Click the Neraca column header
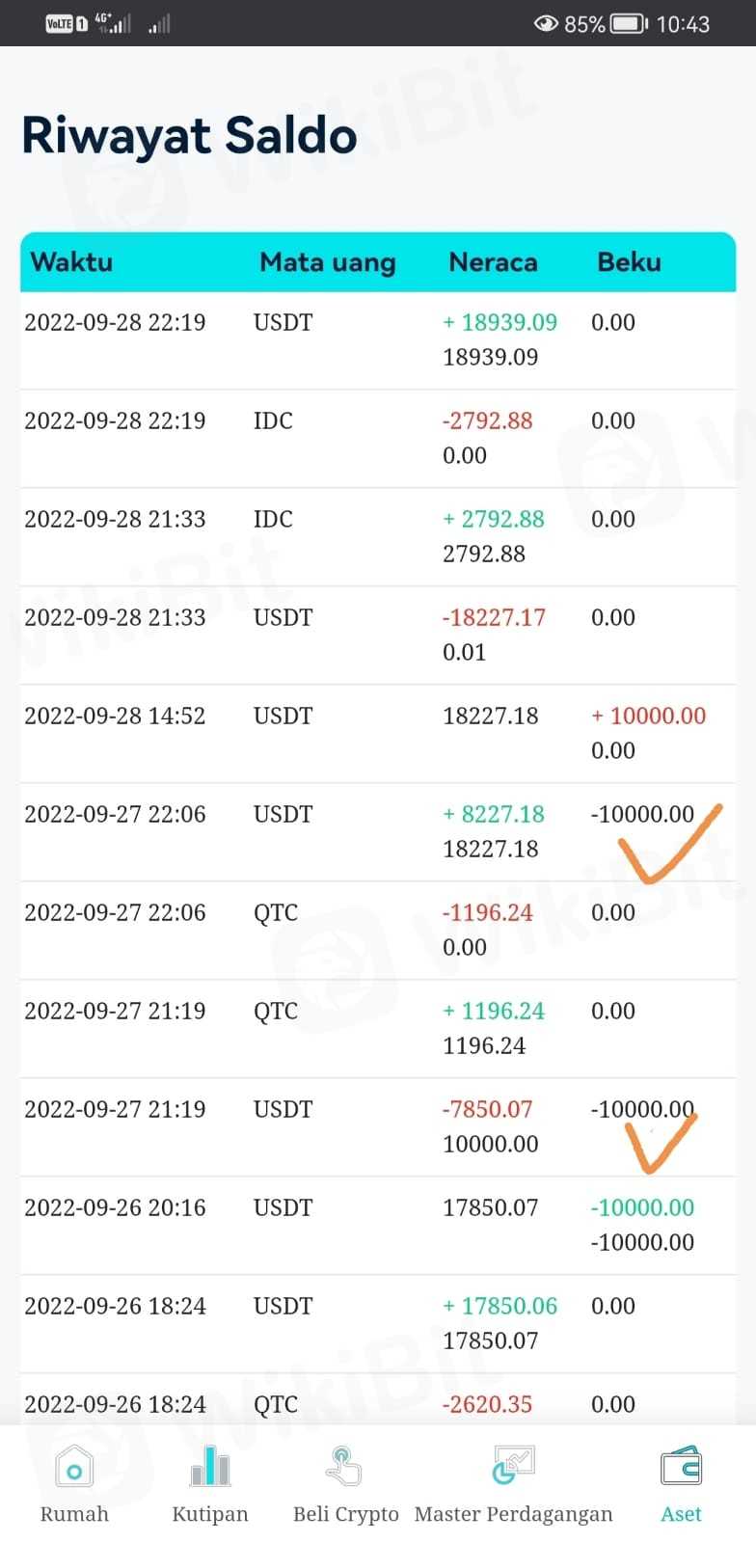The height and width of the screenshot is (1543, 756). (x=493, y=262)
